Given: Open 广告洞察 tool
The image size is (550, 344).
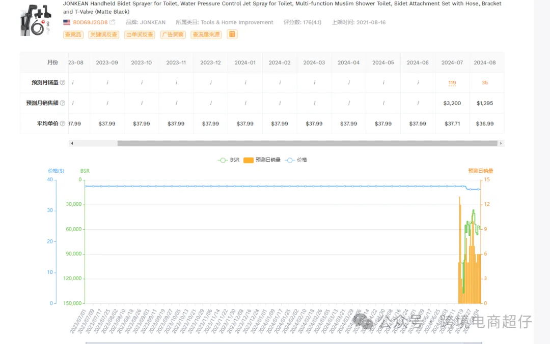Looking at the screenshot, I should [x=173, y=35].
